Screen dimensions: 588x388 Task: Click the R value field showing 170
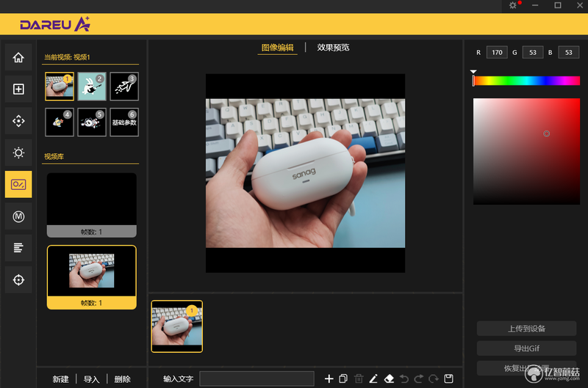497,52
